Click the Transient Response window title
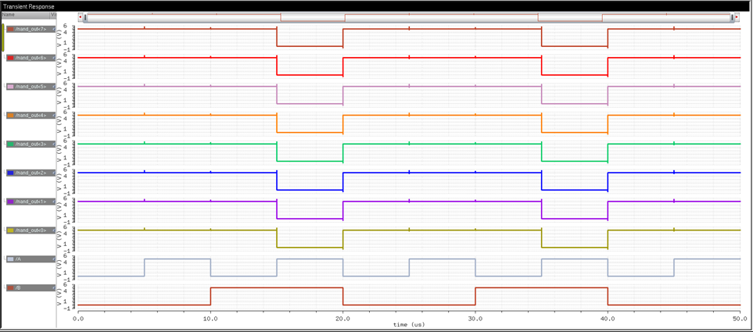 [29, 7]
